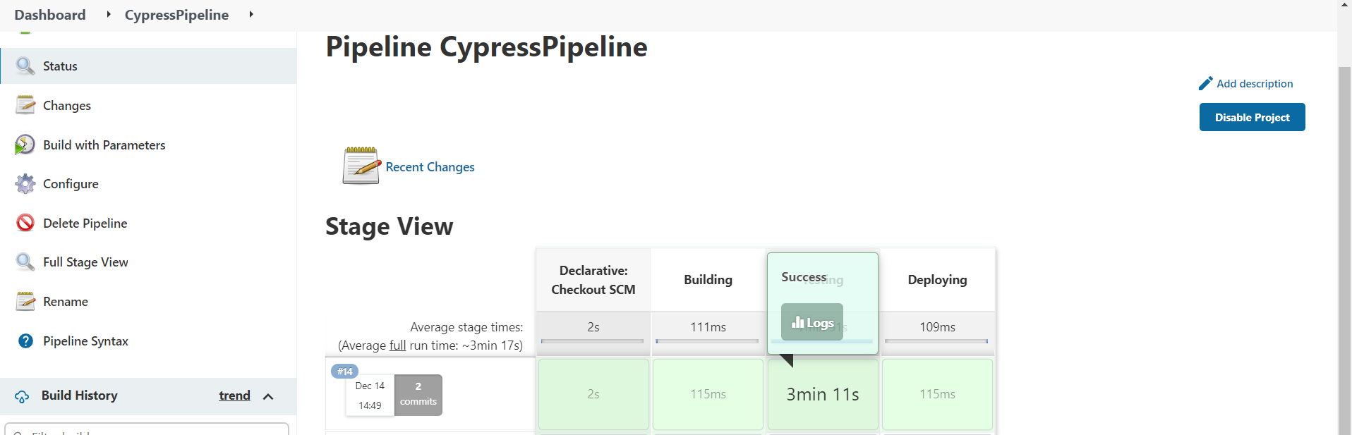The image size is (1352, 435).
Task: Click the Building average time bar
Action: pyautogui.click(x=707, y=341)
